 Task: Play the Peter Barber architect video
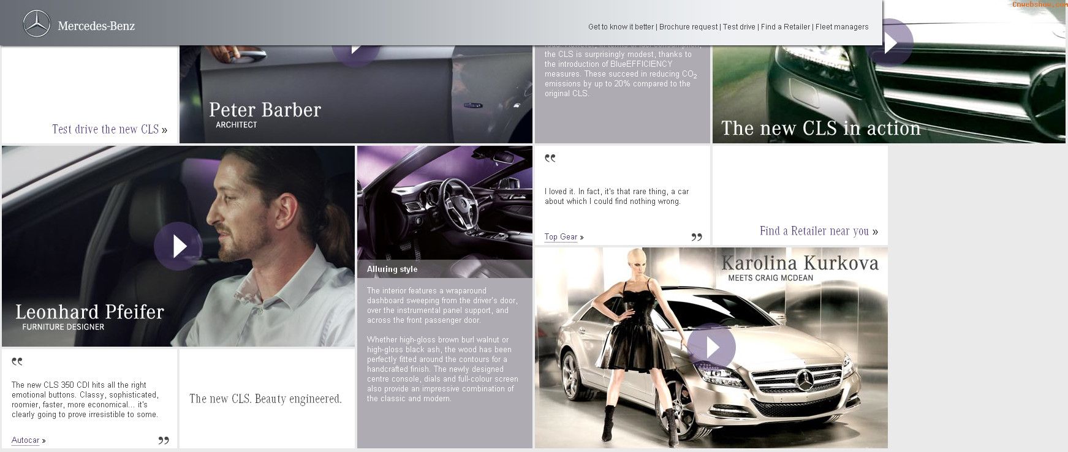356,55
